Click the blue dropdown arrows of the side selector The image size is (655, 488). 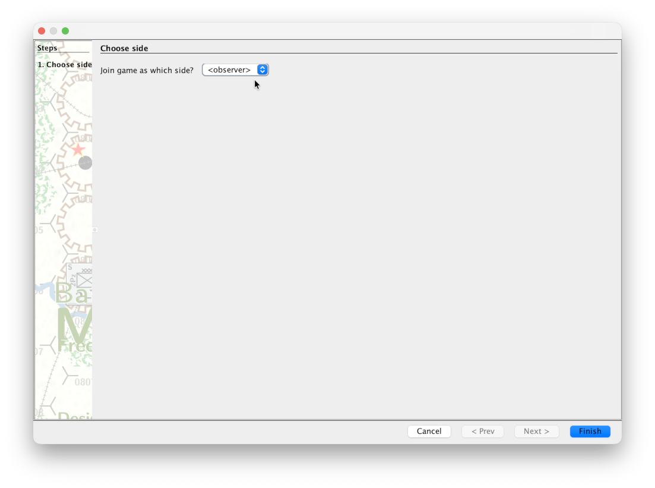click(x=262, y=70)
